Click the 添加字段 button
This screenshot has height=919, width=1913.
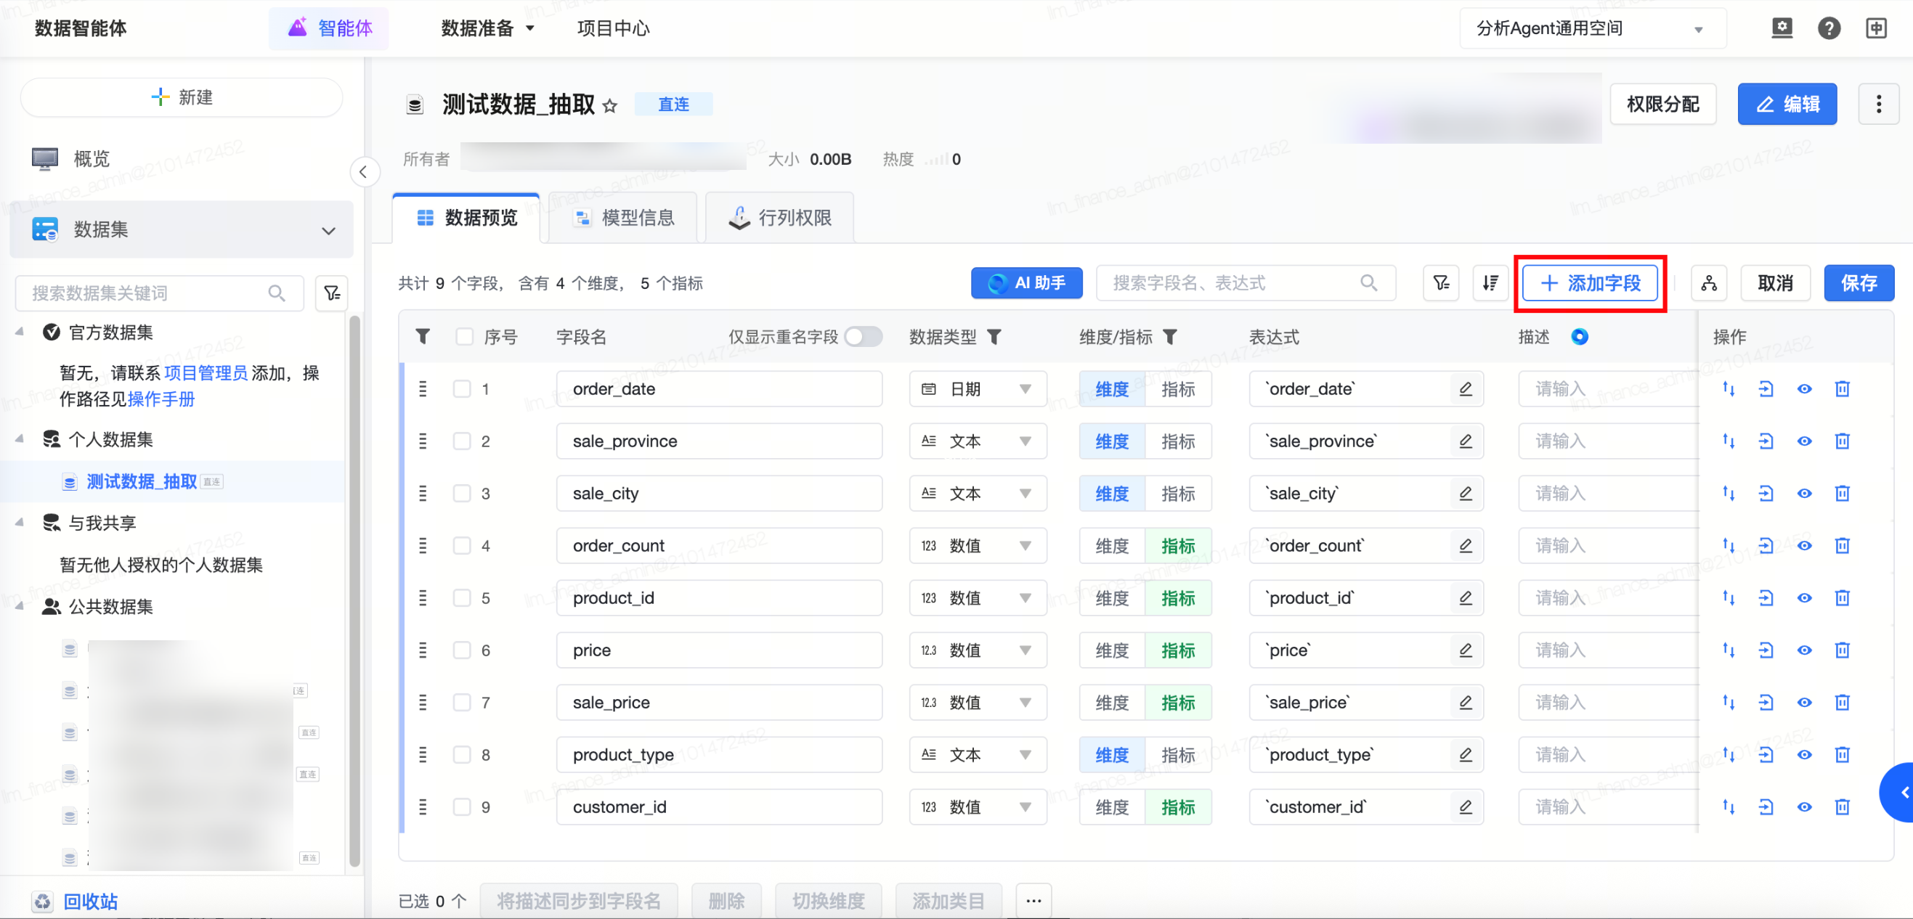1590,283
